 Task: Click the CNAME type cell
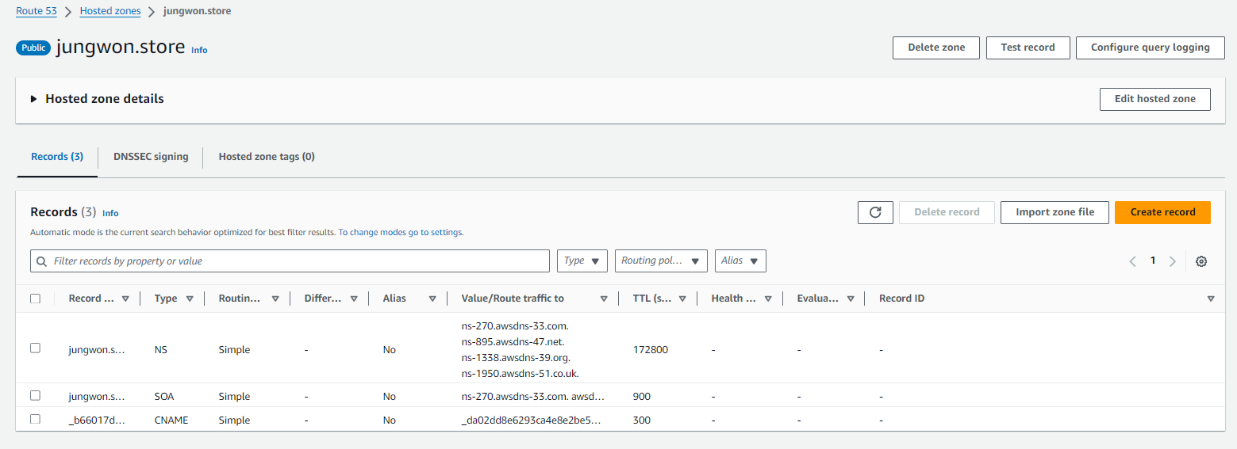[x=171, y=420]
